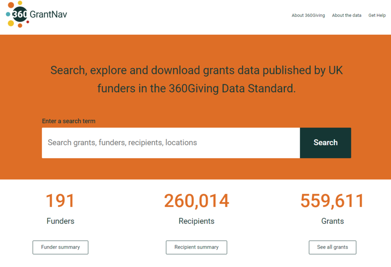Open the Recipient summary button
This screenshot has height=267, width=391.
[x=196, y=247]
